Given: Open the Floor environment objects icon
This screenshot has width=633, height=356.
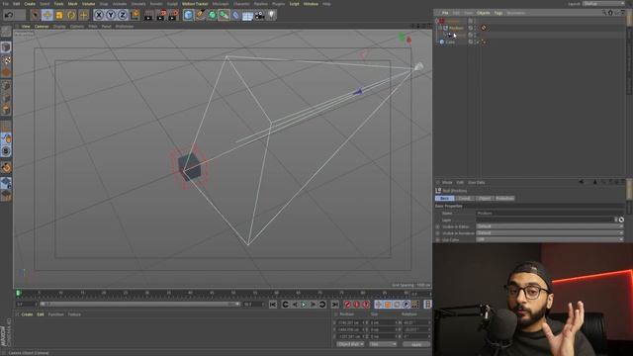Looking at the screenshot, I should click(x=247, y=16).
